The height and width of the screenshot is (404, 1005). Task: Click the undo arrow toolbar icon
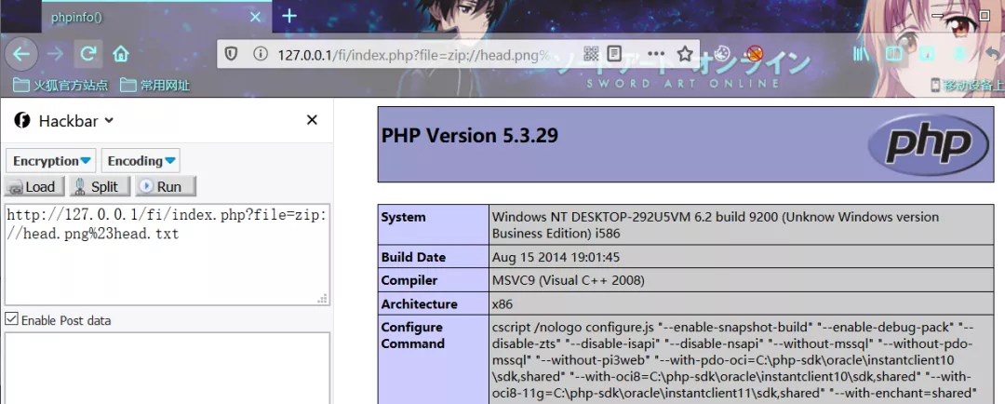(x=994, y=54)
